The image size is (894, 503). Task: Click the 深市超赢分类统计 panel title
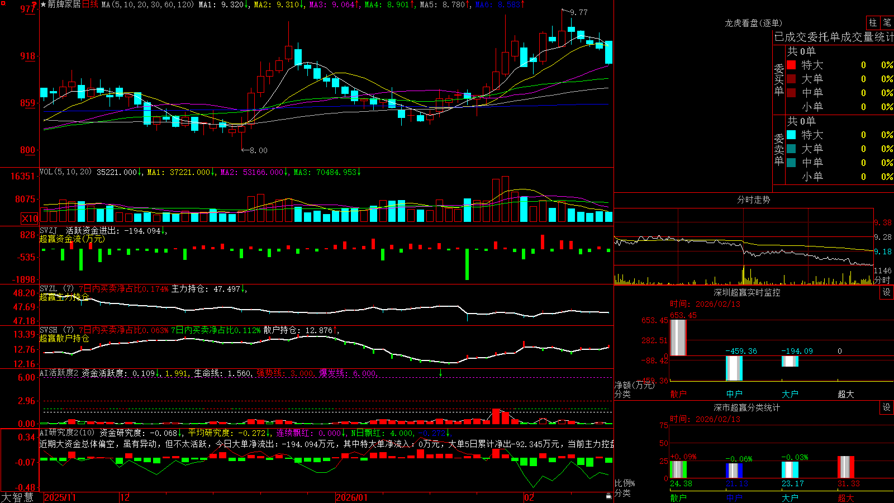coord(746,407)
